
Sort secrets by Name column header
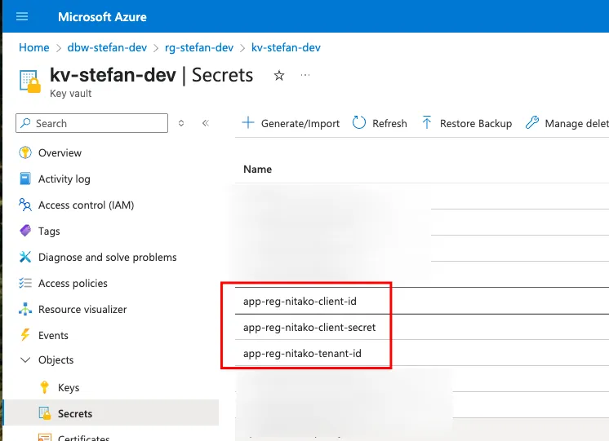(x=257, y=169)
